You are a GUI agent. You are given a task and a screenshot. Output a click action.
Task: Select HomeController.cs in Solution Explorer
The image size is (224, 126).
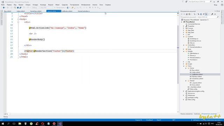[x=196, y=47]
